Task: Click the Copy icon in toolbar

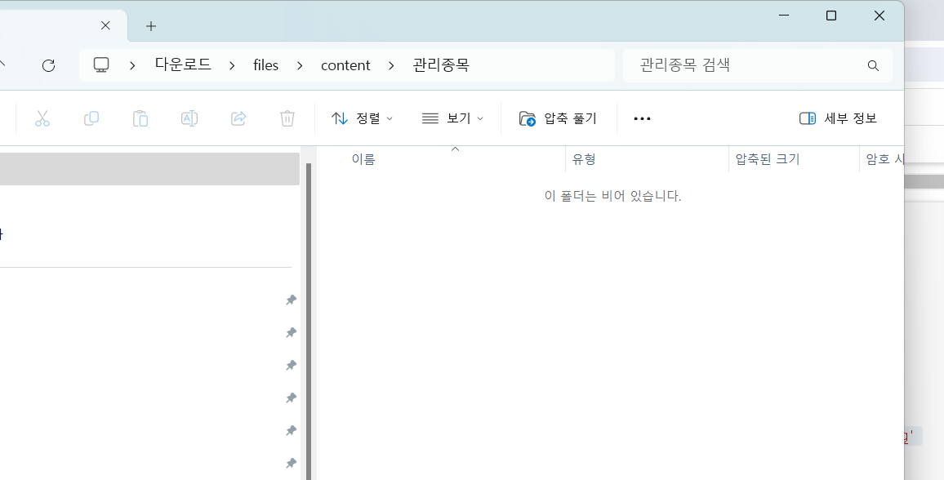Action: pos(91,118)
